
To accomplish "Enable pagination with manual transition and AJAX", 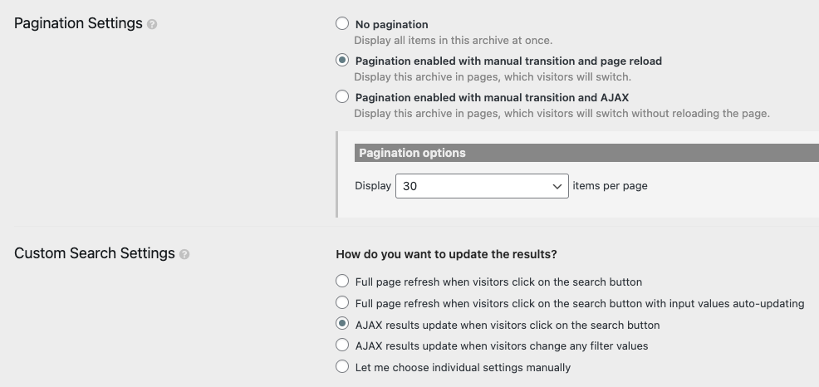I will click(x=342, y=96).
